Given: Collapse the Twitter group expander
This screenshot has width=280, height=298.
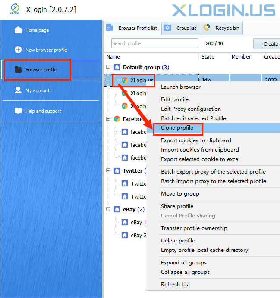Looking at the screenshot, I should (108, 171).
